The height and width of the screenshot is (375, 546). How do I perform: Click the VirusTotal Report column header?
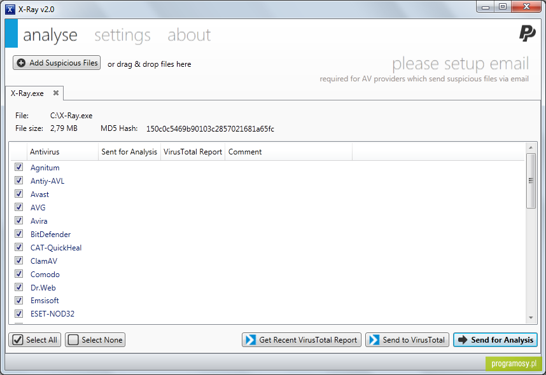coord(193,152)
